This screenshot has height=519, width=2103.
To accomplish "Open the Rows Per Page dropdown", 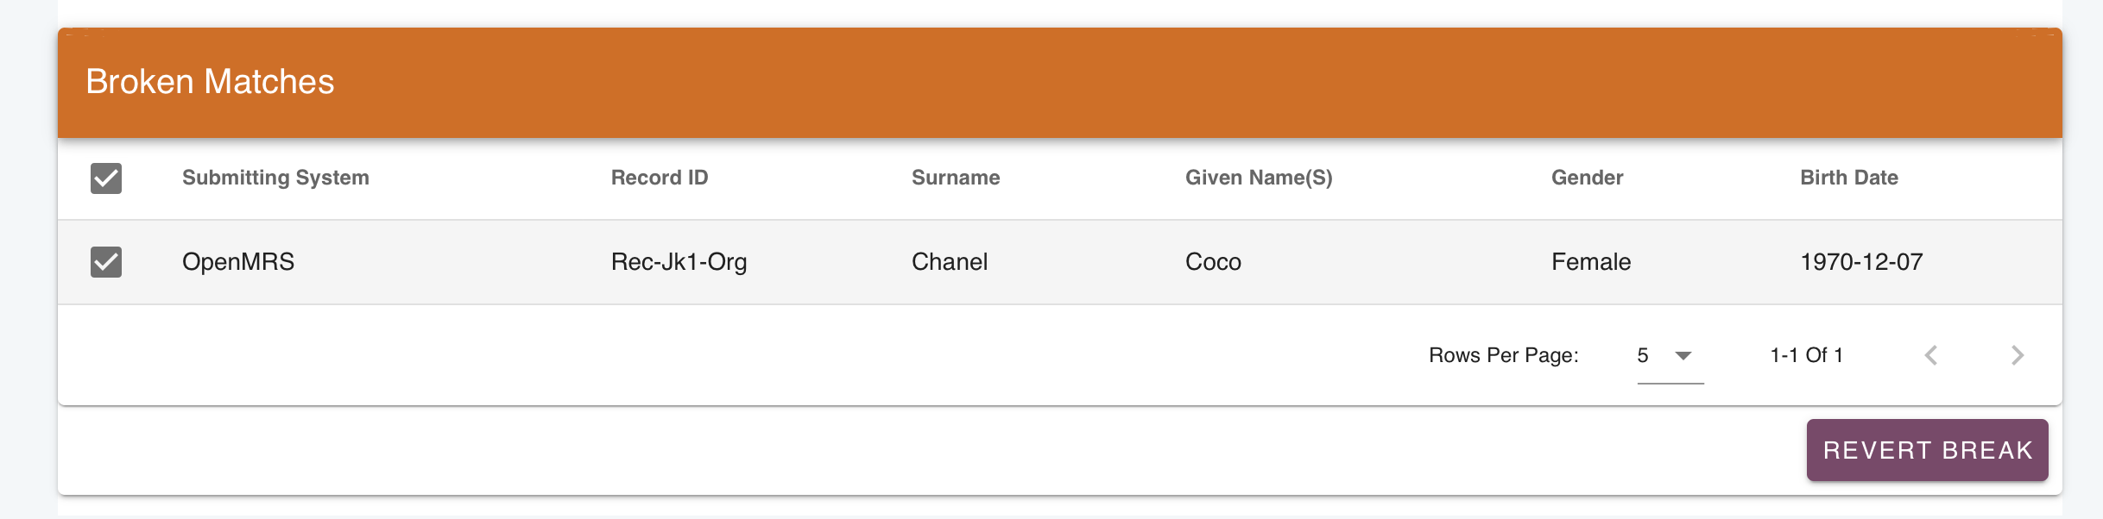I will [1670, 355].
